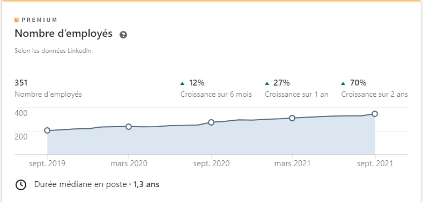Click green arrow next to 70% growth
This screenshot has height=202, width=423.
tap(343, 83)
